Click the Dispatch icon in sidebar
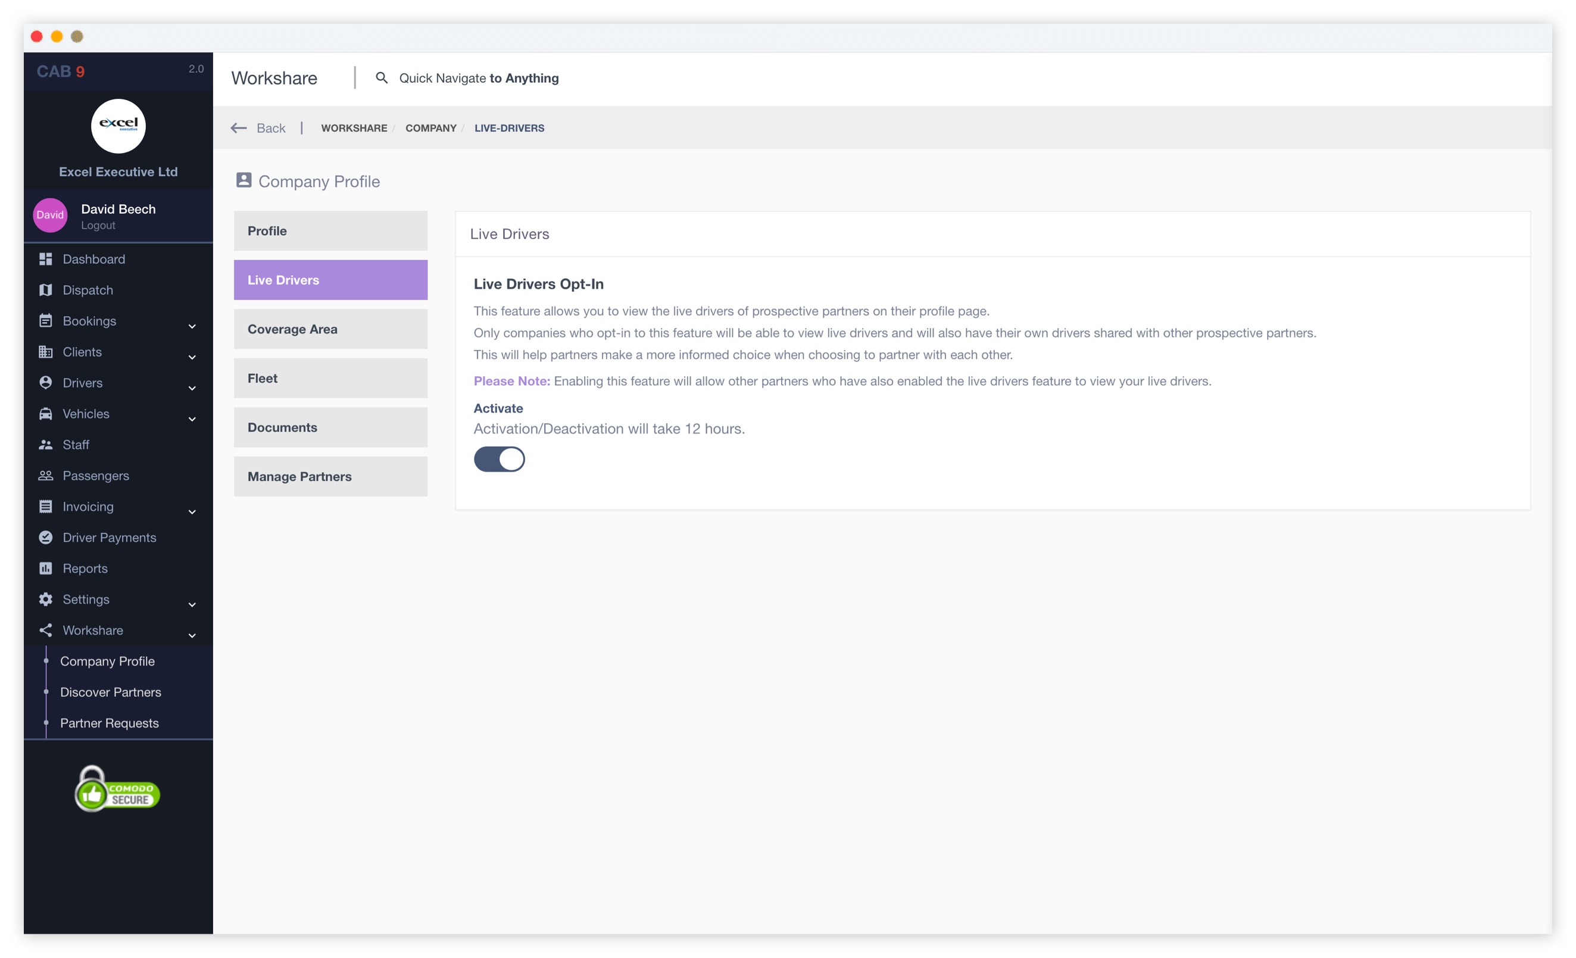The image size is (1576, 958). [x=45, y=289]
